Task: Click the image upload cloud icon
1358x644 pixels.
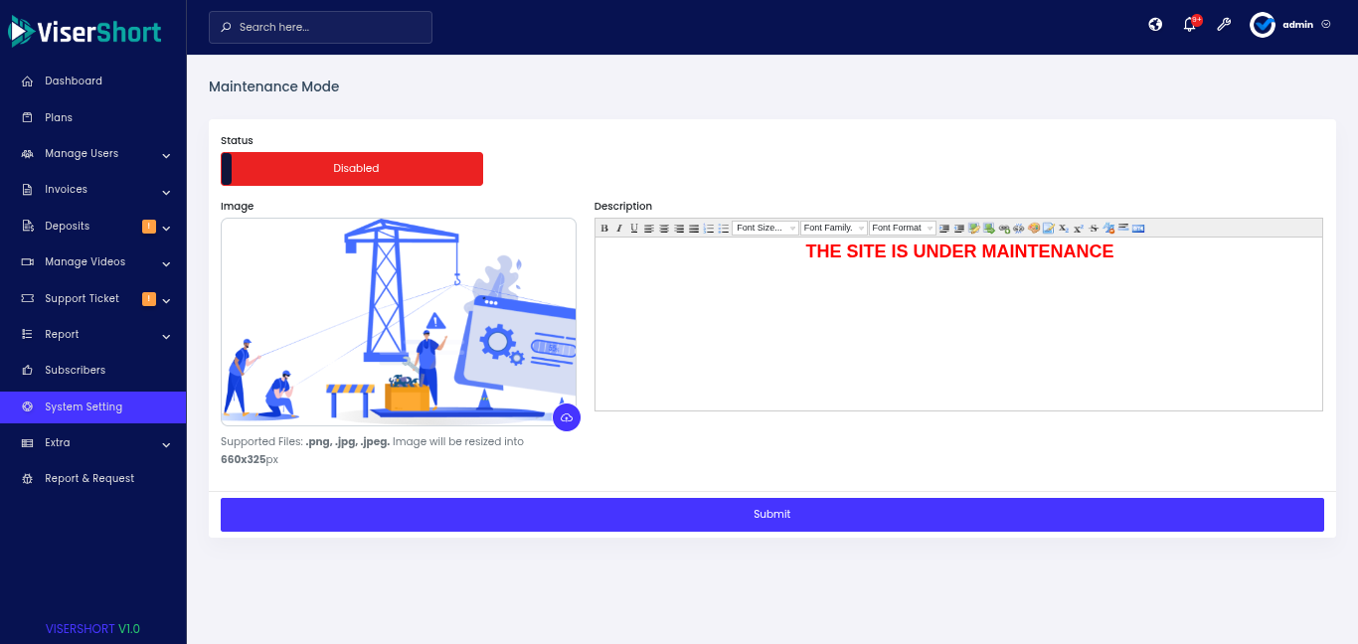Action: [x=567, y=417]
